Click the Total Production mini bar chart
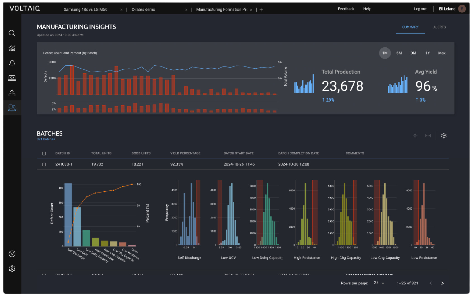473x296 pixels. (304, 83)
